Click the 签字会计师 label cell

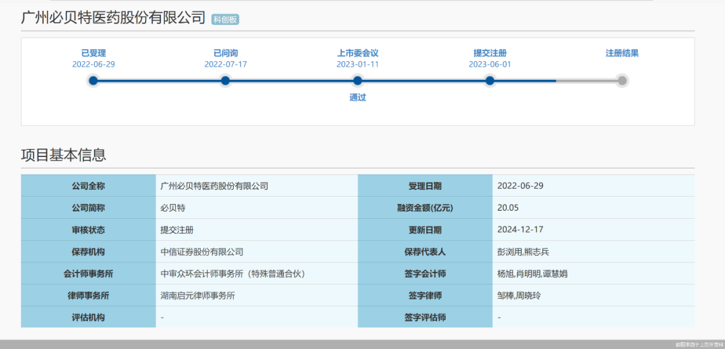[x=426, y=274]
